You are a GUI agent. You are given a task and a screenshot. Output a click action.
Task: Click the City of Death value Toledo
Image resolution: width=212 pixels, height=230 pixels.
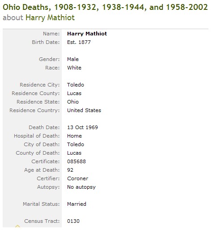(76, 144)
